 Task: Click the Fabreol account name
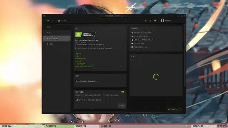[x=168, y=21]
